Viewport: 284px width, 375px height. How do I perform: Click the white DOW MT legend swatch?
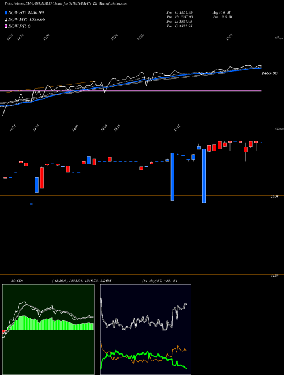(x=6, y=19)
